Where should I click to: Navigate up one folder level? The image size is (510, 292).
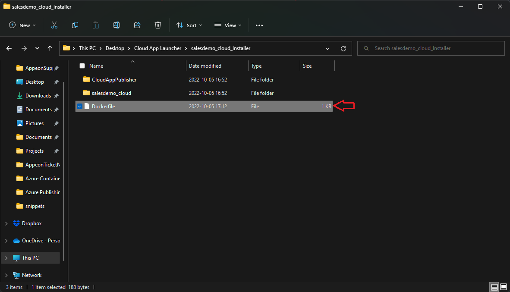50,48
